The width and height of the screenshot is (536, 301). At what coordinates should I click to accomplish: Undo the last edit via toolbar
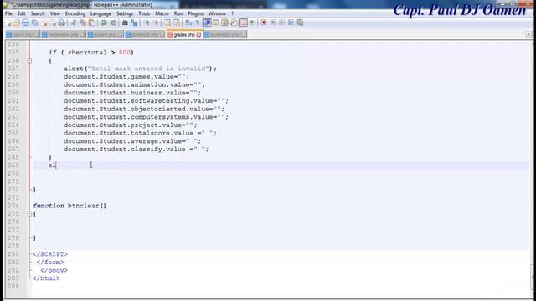104,23
